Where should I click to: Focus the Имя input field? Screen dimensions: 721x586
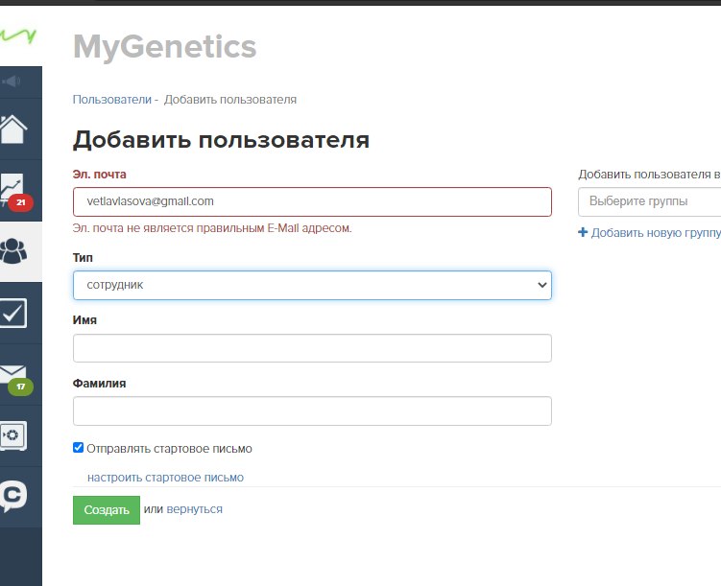coord(312,348)
